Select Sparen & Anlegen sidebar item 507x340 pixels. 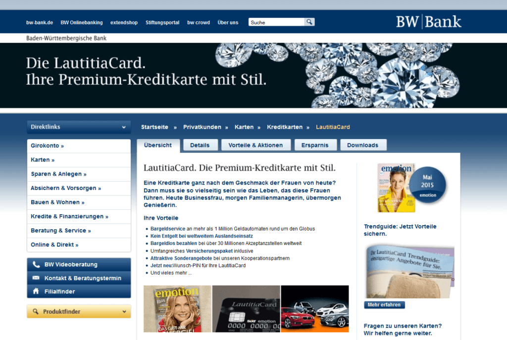[79, 174]
